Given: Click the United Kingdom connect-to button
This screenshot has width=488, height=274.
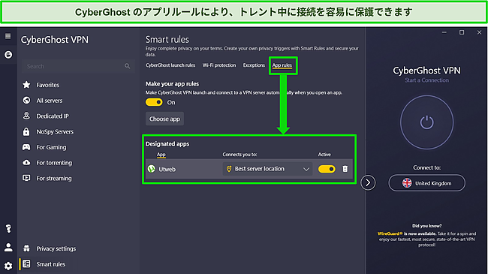Looking at the screenshot, I should pos(426,183).
